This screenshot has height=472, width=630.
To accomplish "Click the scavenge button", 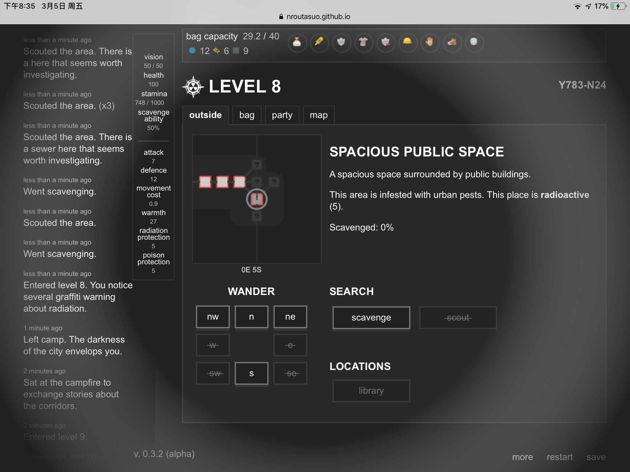I will coord(371,318).
